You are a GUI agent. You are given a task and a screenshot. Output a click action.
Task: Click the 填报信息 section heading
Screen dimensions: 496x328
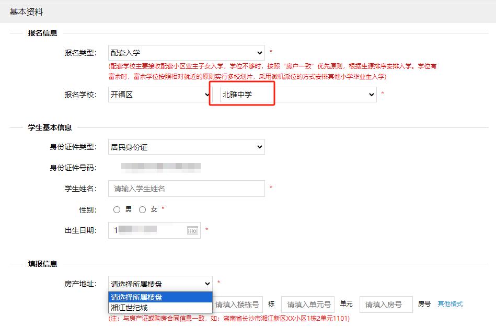42,264
